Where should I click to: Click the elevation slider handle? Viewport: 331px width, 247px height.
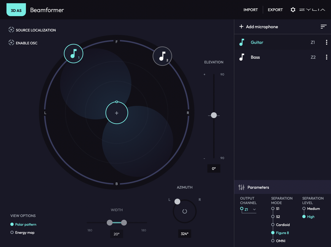coord(214,115)
